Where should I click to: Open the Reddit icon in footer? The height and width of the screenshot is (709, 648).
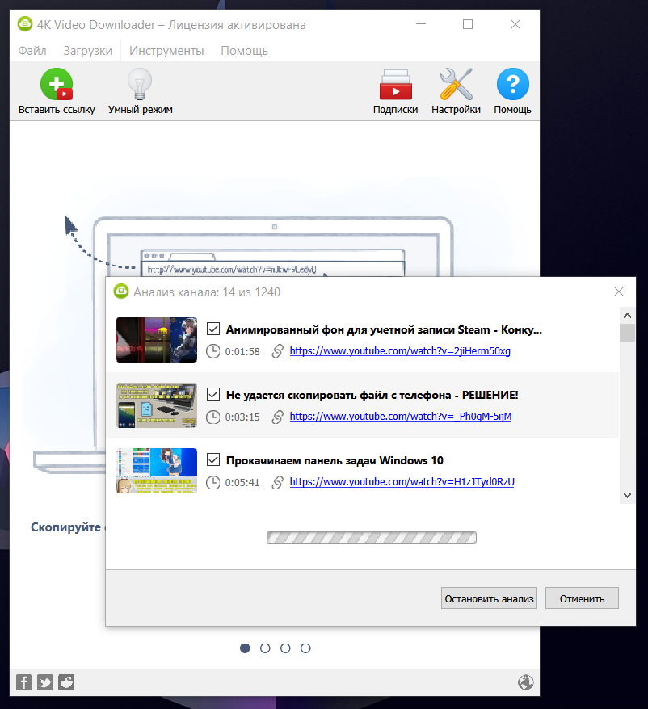click(66, 682)
